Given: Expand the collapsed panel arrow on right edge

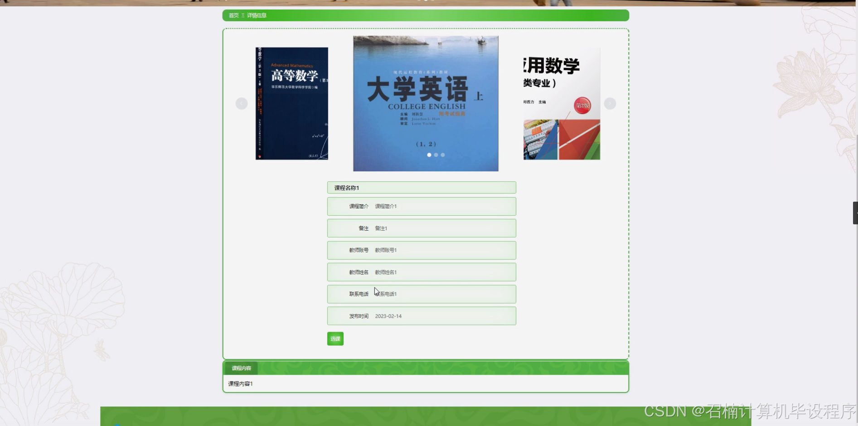Looking at the screenshot, I should point(855,213).
